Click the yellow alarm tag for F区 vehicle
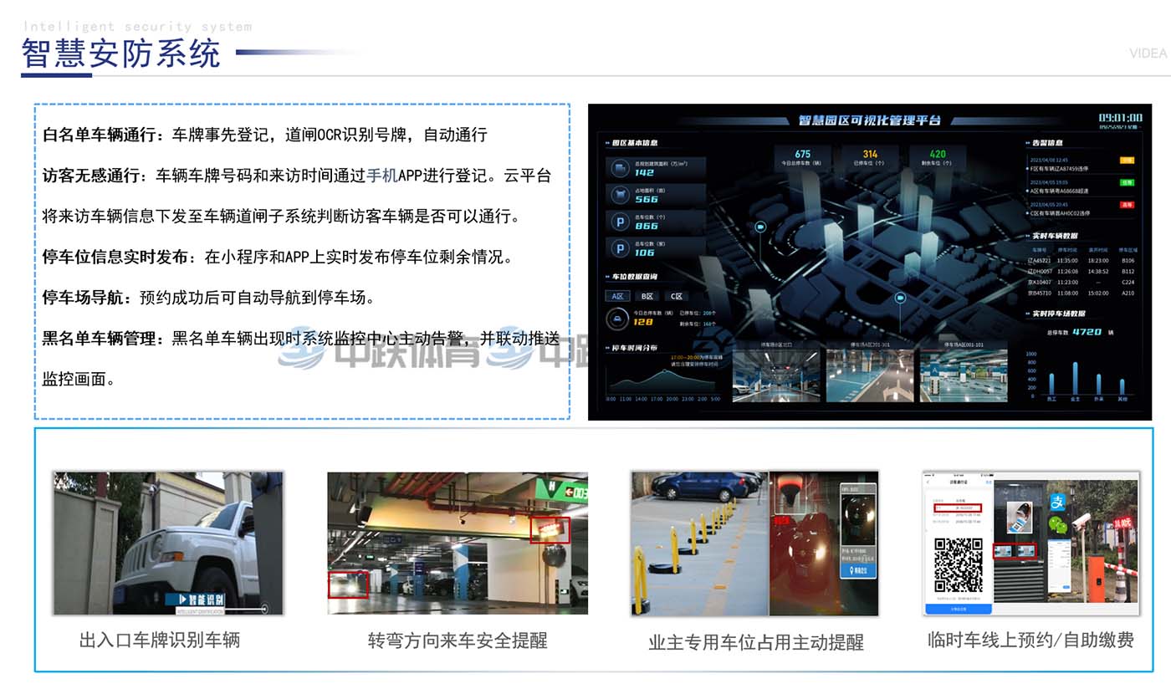 (1127, 160)
